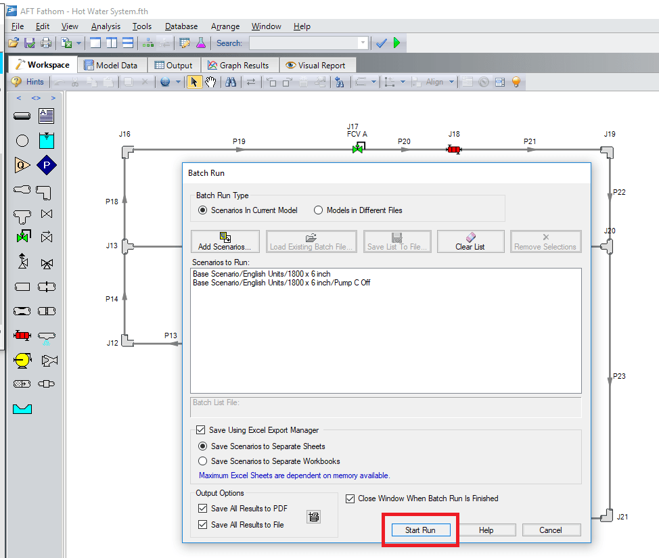Click the Start Run button
Image resolution: width=659 pixels, height=558 pixels.
click(x=421, y=530)
